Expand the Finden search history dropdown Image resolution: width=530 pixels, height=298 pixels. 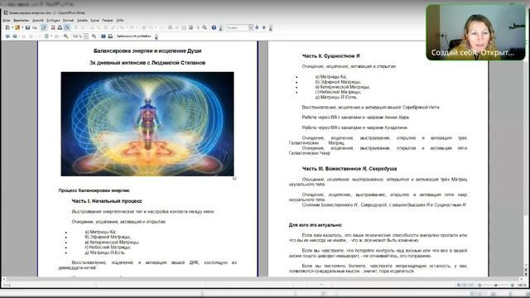(251, 27)
